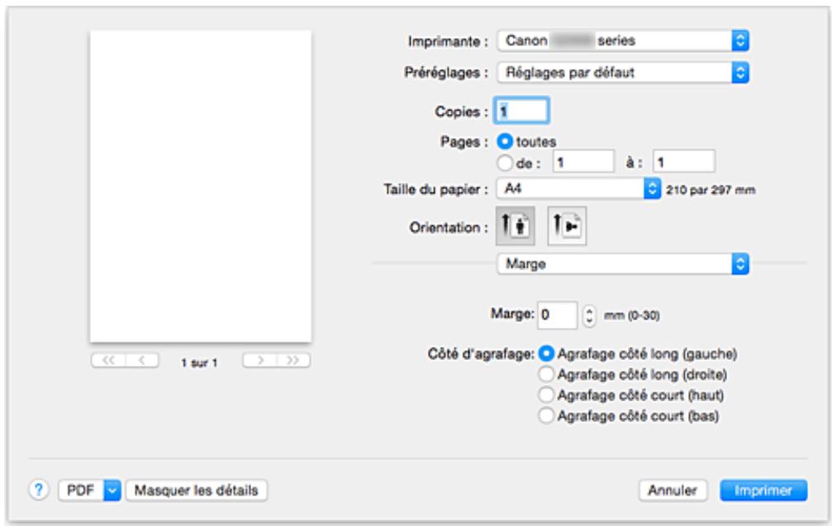Click Masquer les détails button
Viewport: 832px width, 526px height.
[x=195, y=490]
